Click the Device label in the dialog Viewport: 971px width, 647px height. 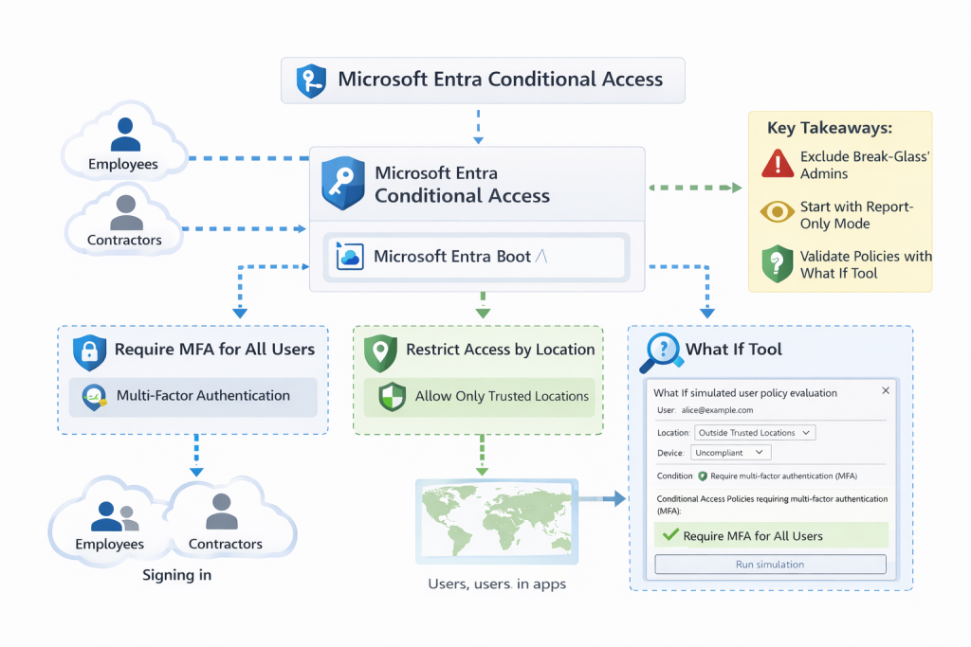coord(670,454)
